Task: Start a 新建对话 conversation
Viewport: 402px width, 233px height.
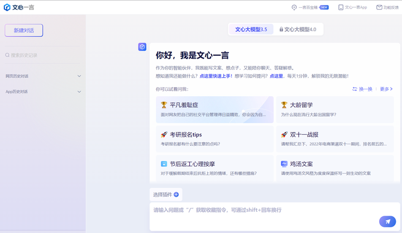Action: click(x=24, y=31)
